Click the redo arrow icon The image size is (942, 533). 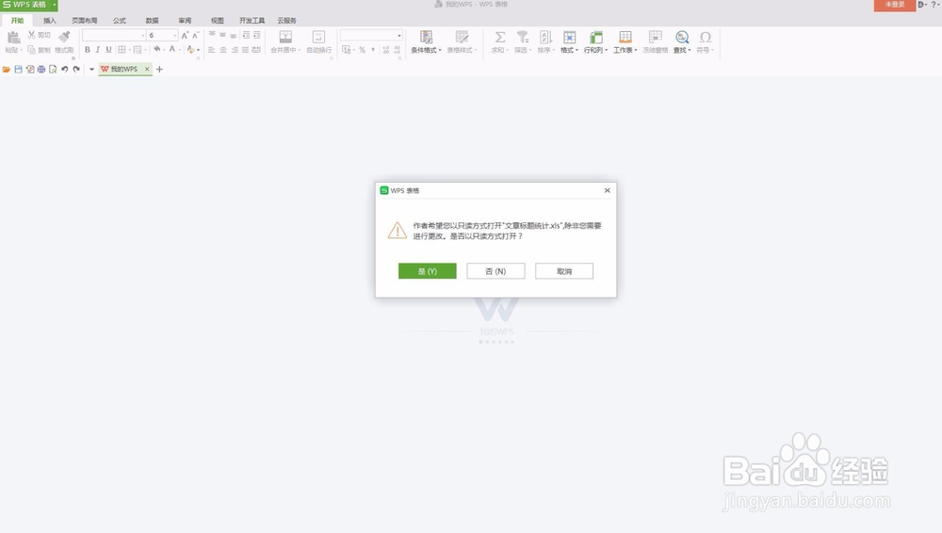coord(76,69)
